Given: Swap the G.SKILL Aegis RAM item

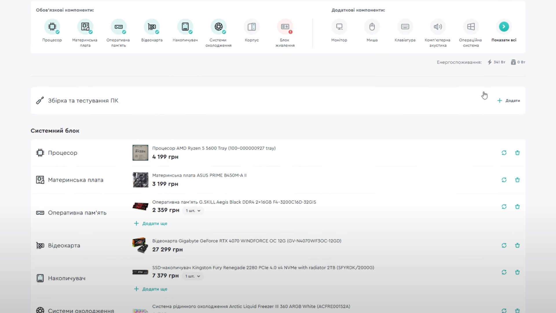Looking at the screenshot, I should pyautogui.click(x=504, y=207).
